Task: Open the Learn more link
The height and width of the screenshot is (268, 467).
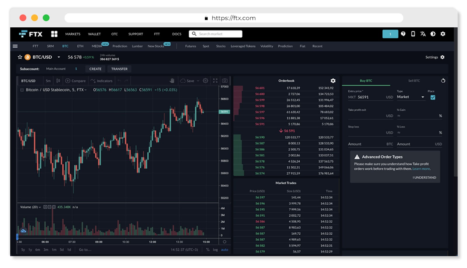Action: [421, 169]
